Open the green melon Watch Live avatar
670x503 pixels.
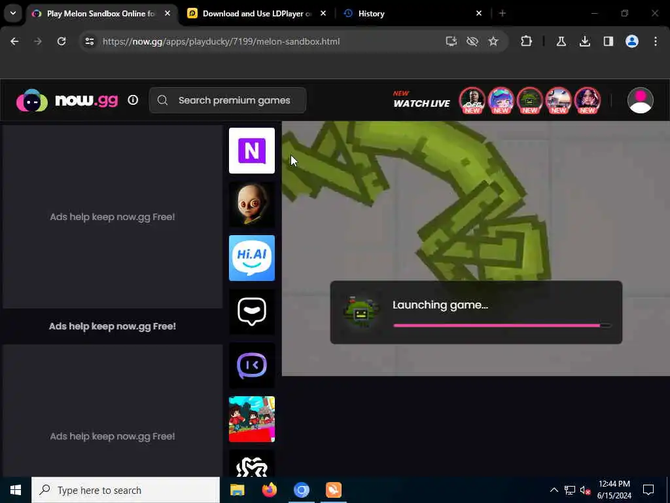530,100
